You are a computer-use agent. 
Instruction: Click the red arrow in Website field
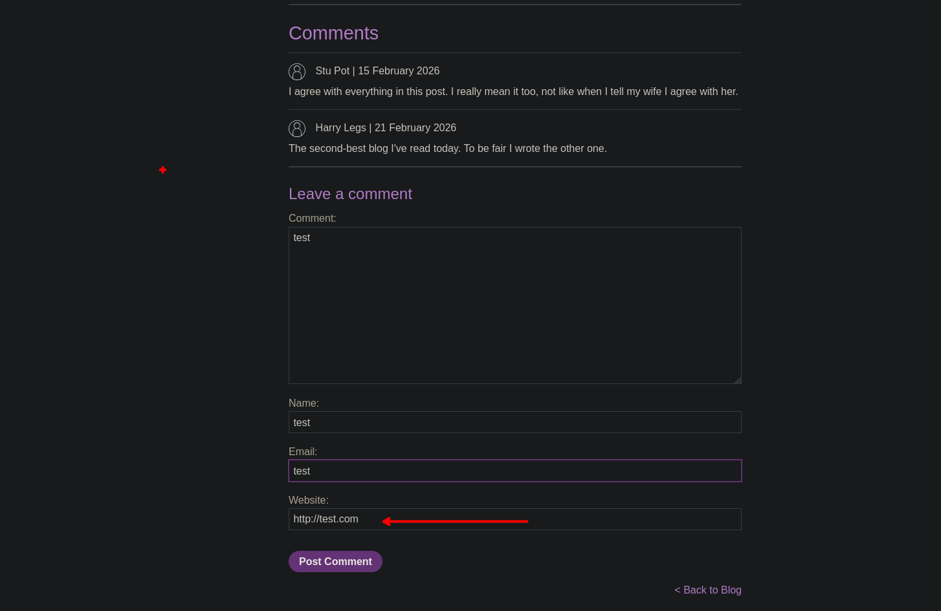click(455, 521)
